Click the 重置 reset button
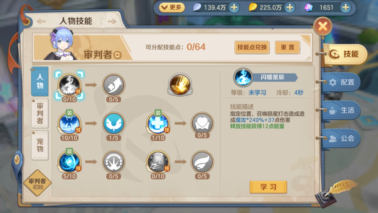Viewport: 378px width, 213px height. (287, 47)
